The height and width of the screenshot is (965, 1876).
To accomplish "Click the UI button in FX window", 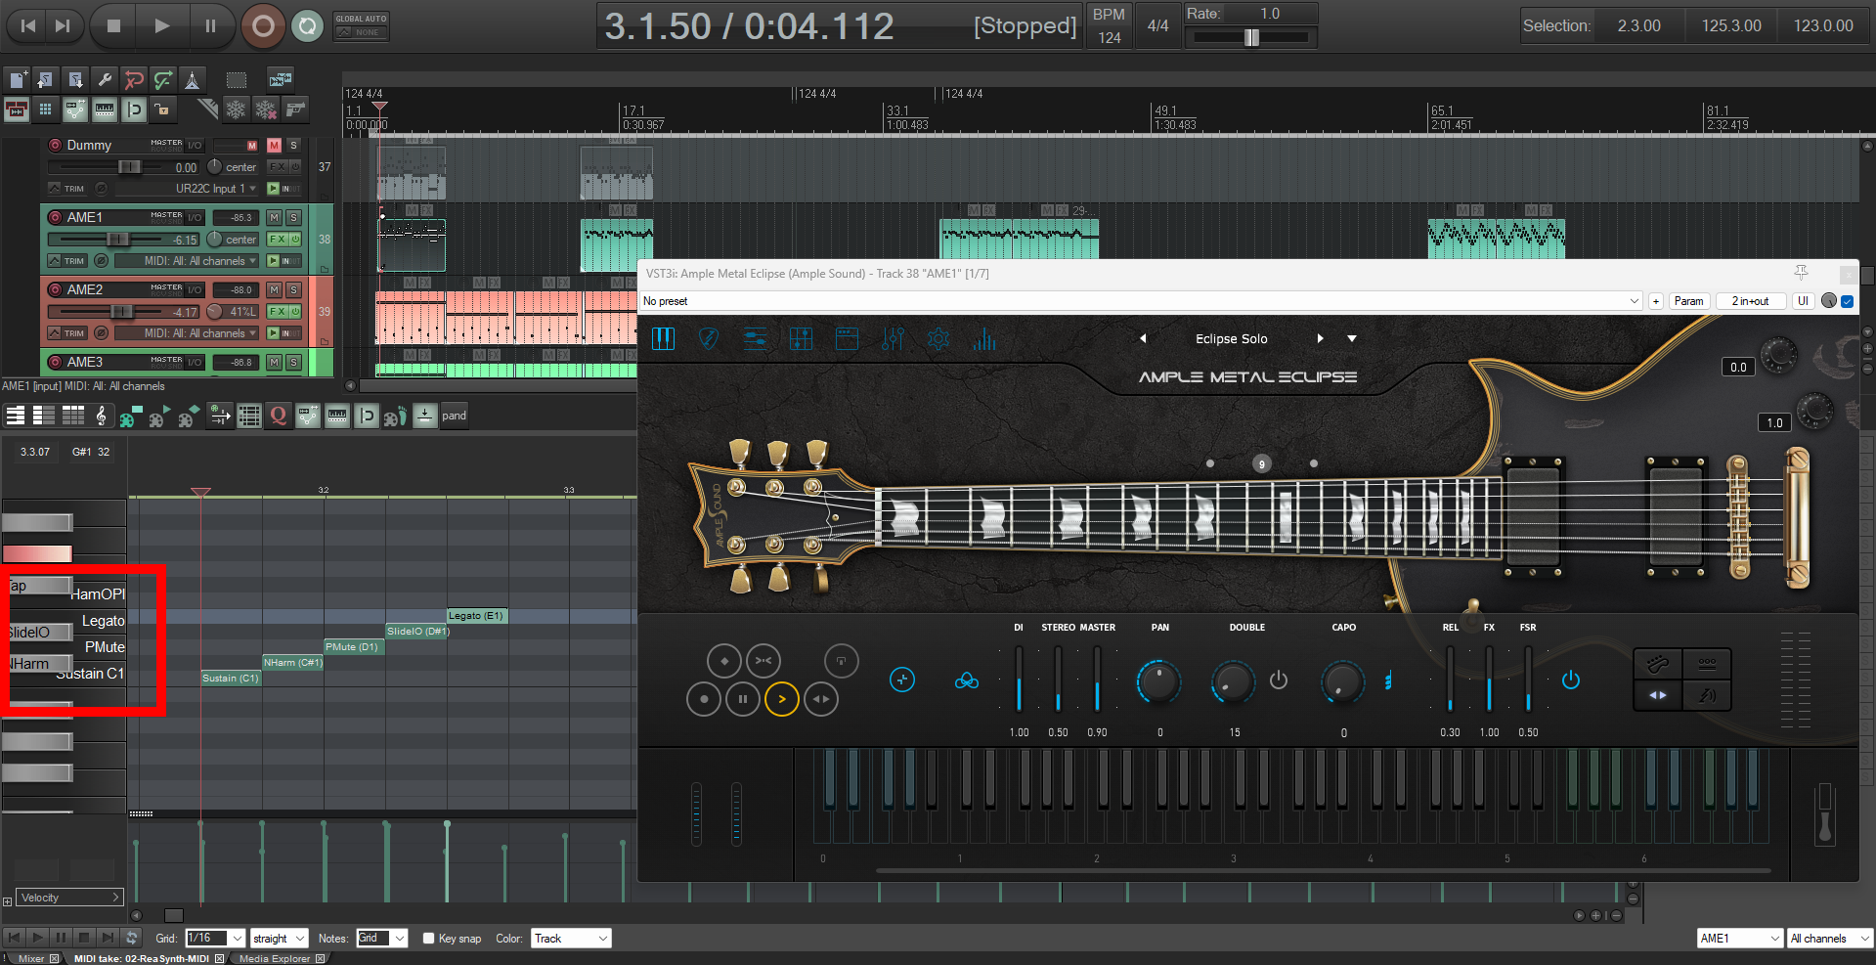I will (x=1803, y=301).
